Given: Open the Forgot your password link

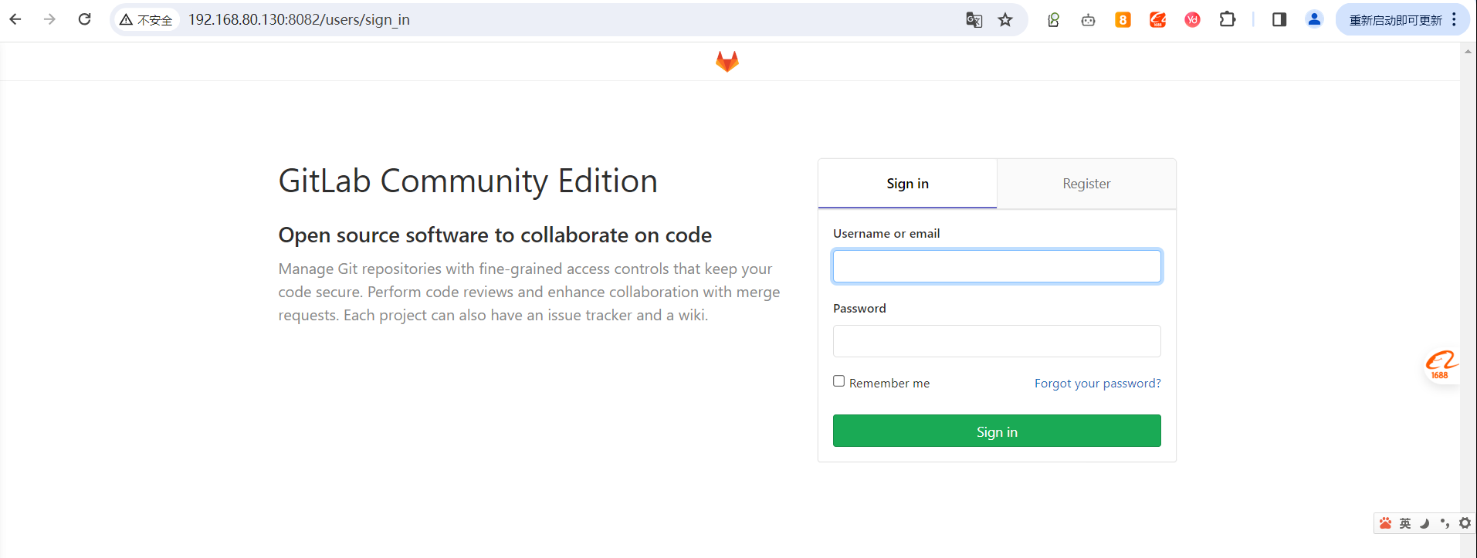Looking at the screenshot, I should point(1097,384).
